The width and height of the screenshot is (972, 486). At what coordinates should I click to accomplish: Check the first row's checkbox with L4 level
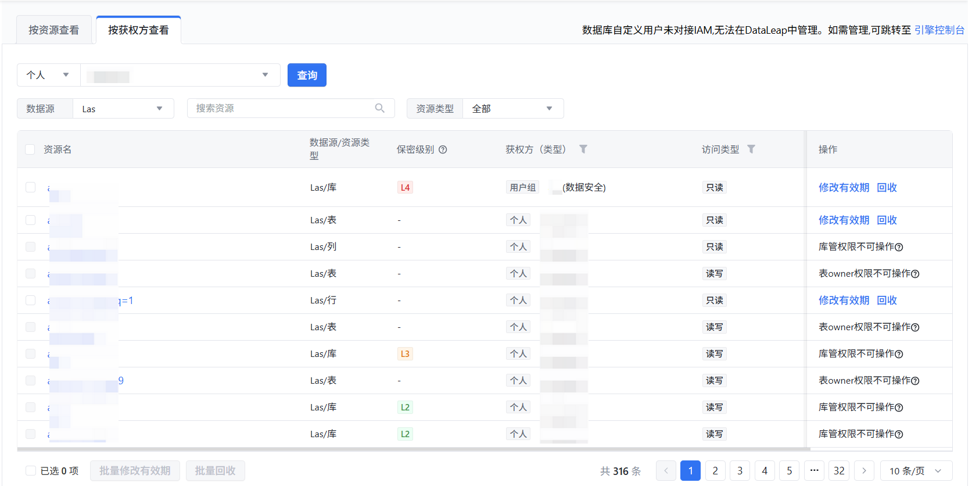[x=30, y=187]
